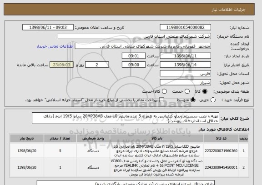The image size is (262, 185).
Task: Choose جزیی purchase process radio
Action: point(213,100)
